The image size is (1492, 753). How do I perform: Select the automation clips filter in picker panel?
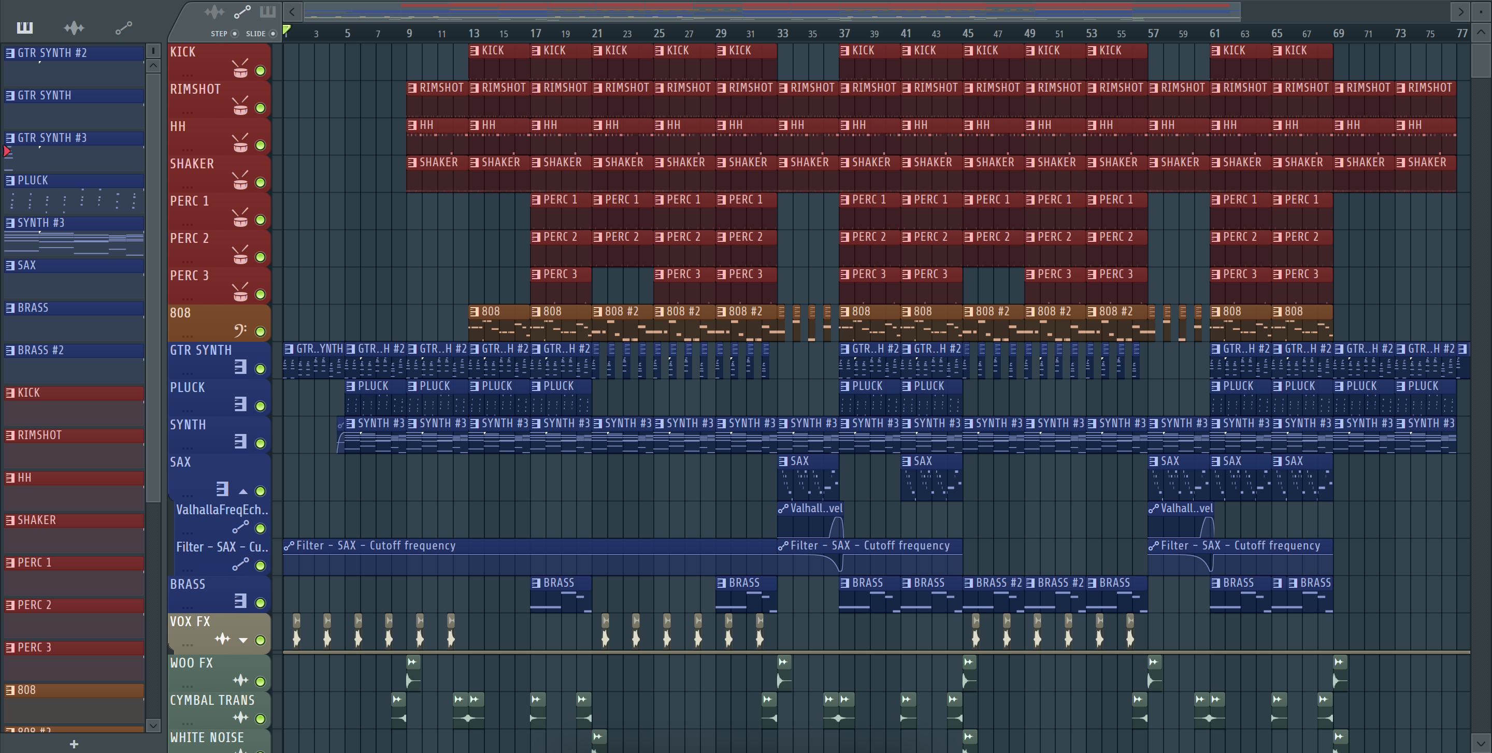click(123, 27)
